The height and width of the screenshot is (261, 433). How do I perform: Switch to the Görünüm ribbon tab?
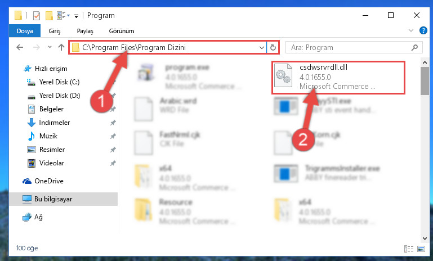[122, 31]
